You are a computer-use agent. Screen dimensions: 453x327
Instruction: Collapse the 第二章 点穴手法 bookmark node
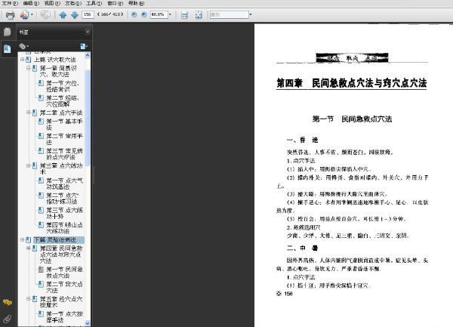[x=29, y=113]
